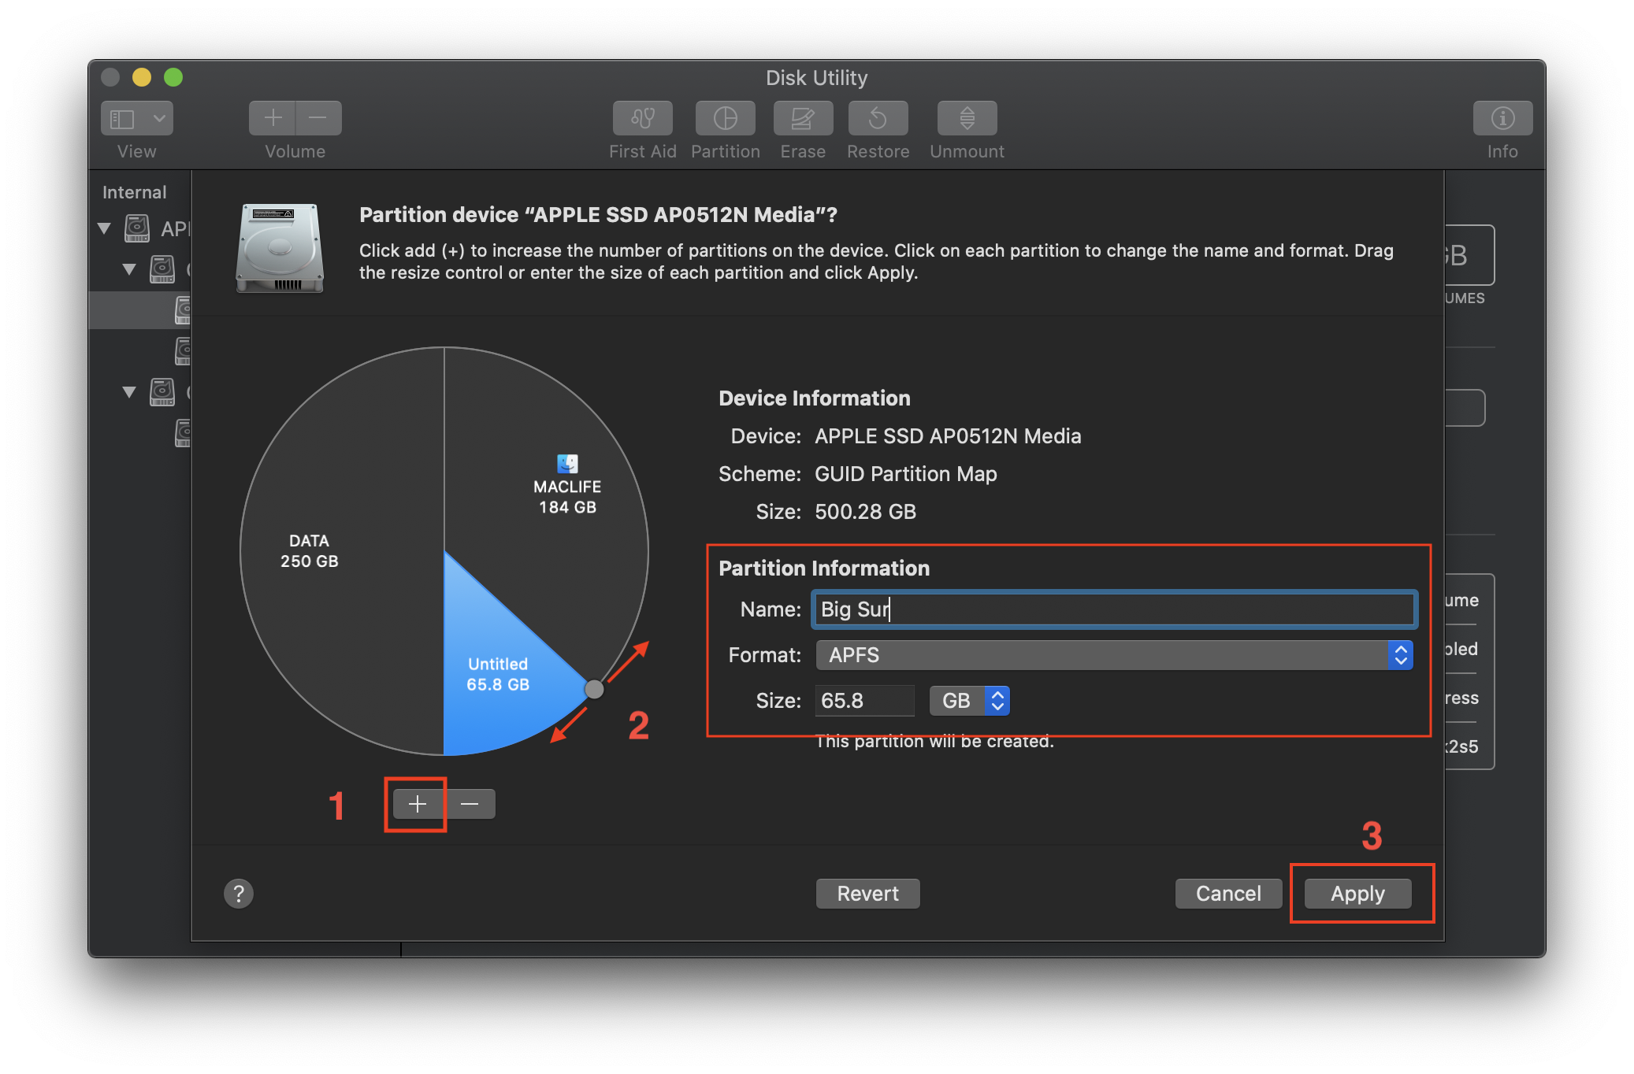Click the Restore toolbar icon

(878, 119)
